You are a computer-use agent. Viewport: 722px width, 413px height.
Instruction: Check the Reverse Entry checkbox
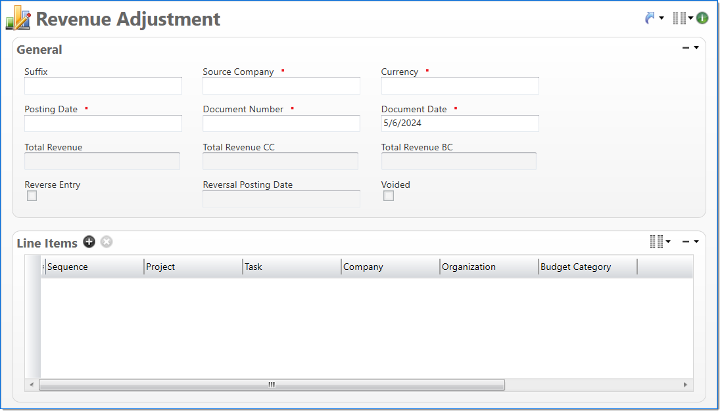coord(32,196)
